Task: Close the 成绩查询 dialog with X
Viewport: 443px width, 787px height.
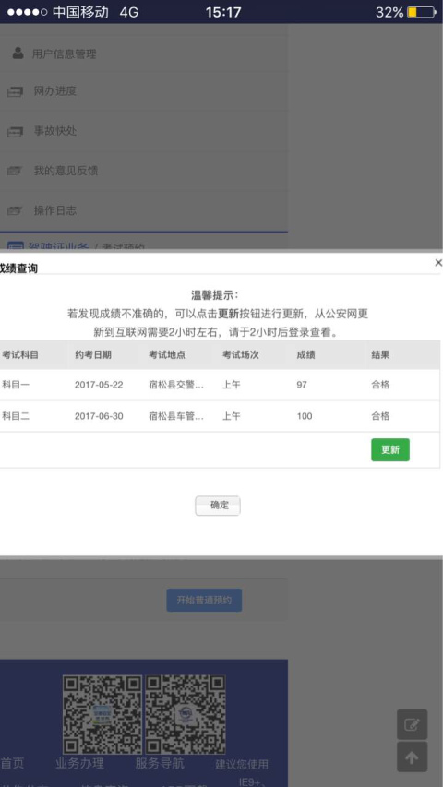Action: 438,263
